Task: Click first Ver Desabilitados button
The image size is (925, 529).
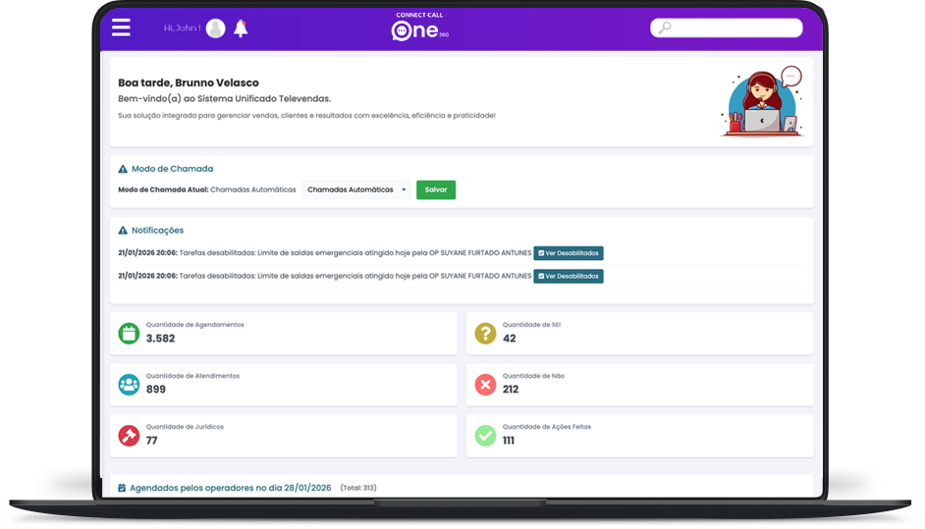Action: click(x=569, y=253)
